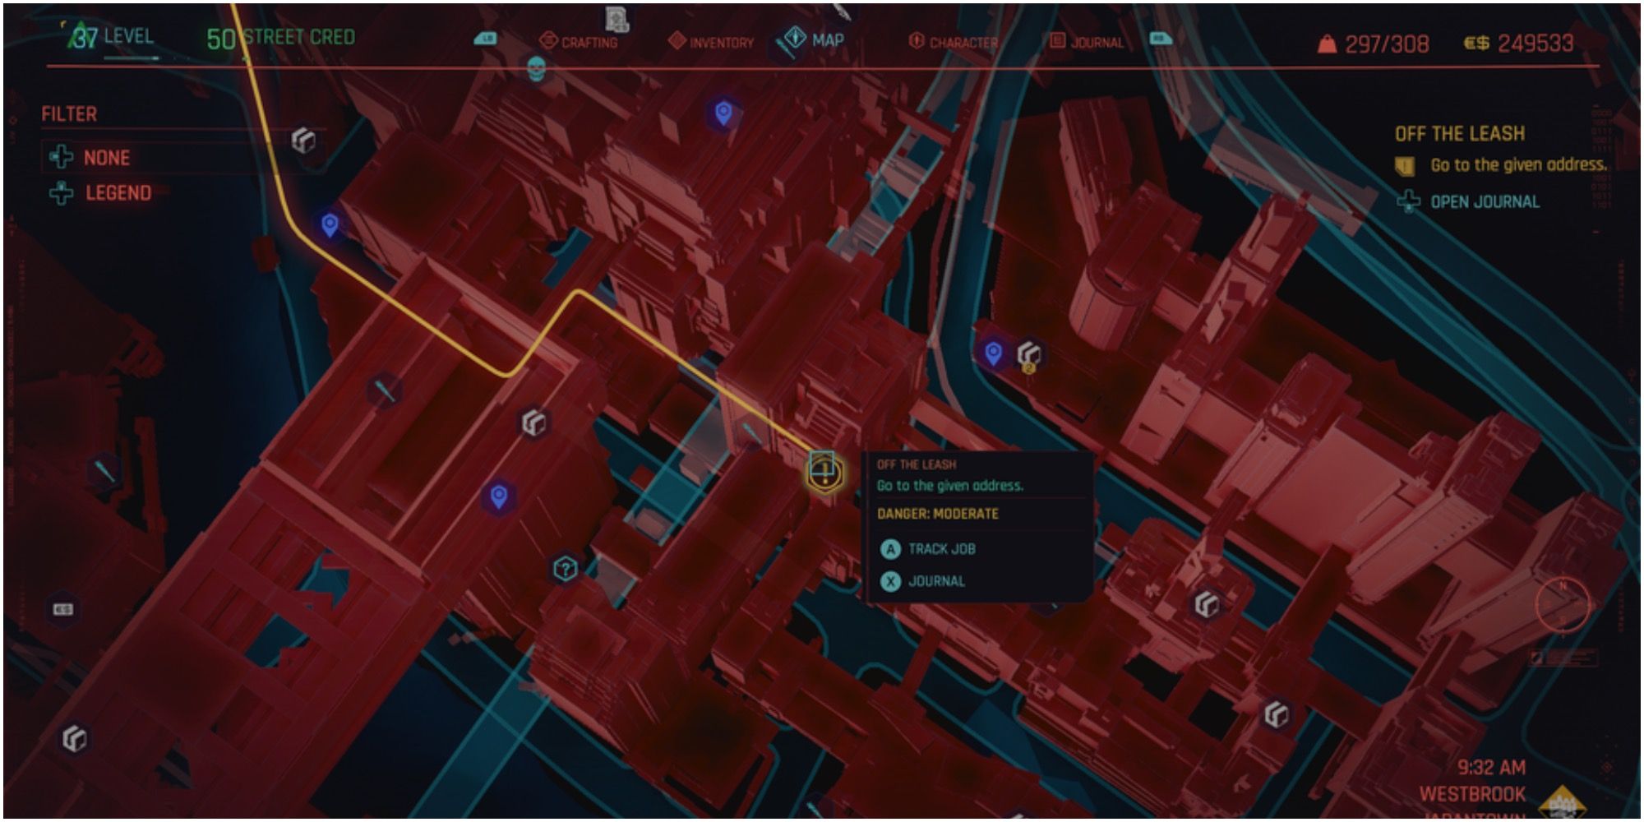Click the cube icon with yellow 2 badge
Image resolution: width=1644 pixels, height=822 pixels.
click(x=1029, y=355)
